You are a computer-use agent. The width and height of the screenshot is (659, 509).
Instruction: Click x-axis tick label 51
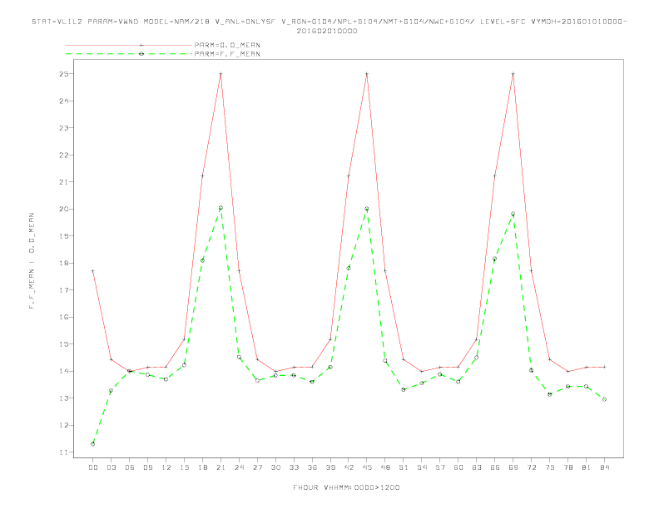pos(404,467)
